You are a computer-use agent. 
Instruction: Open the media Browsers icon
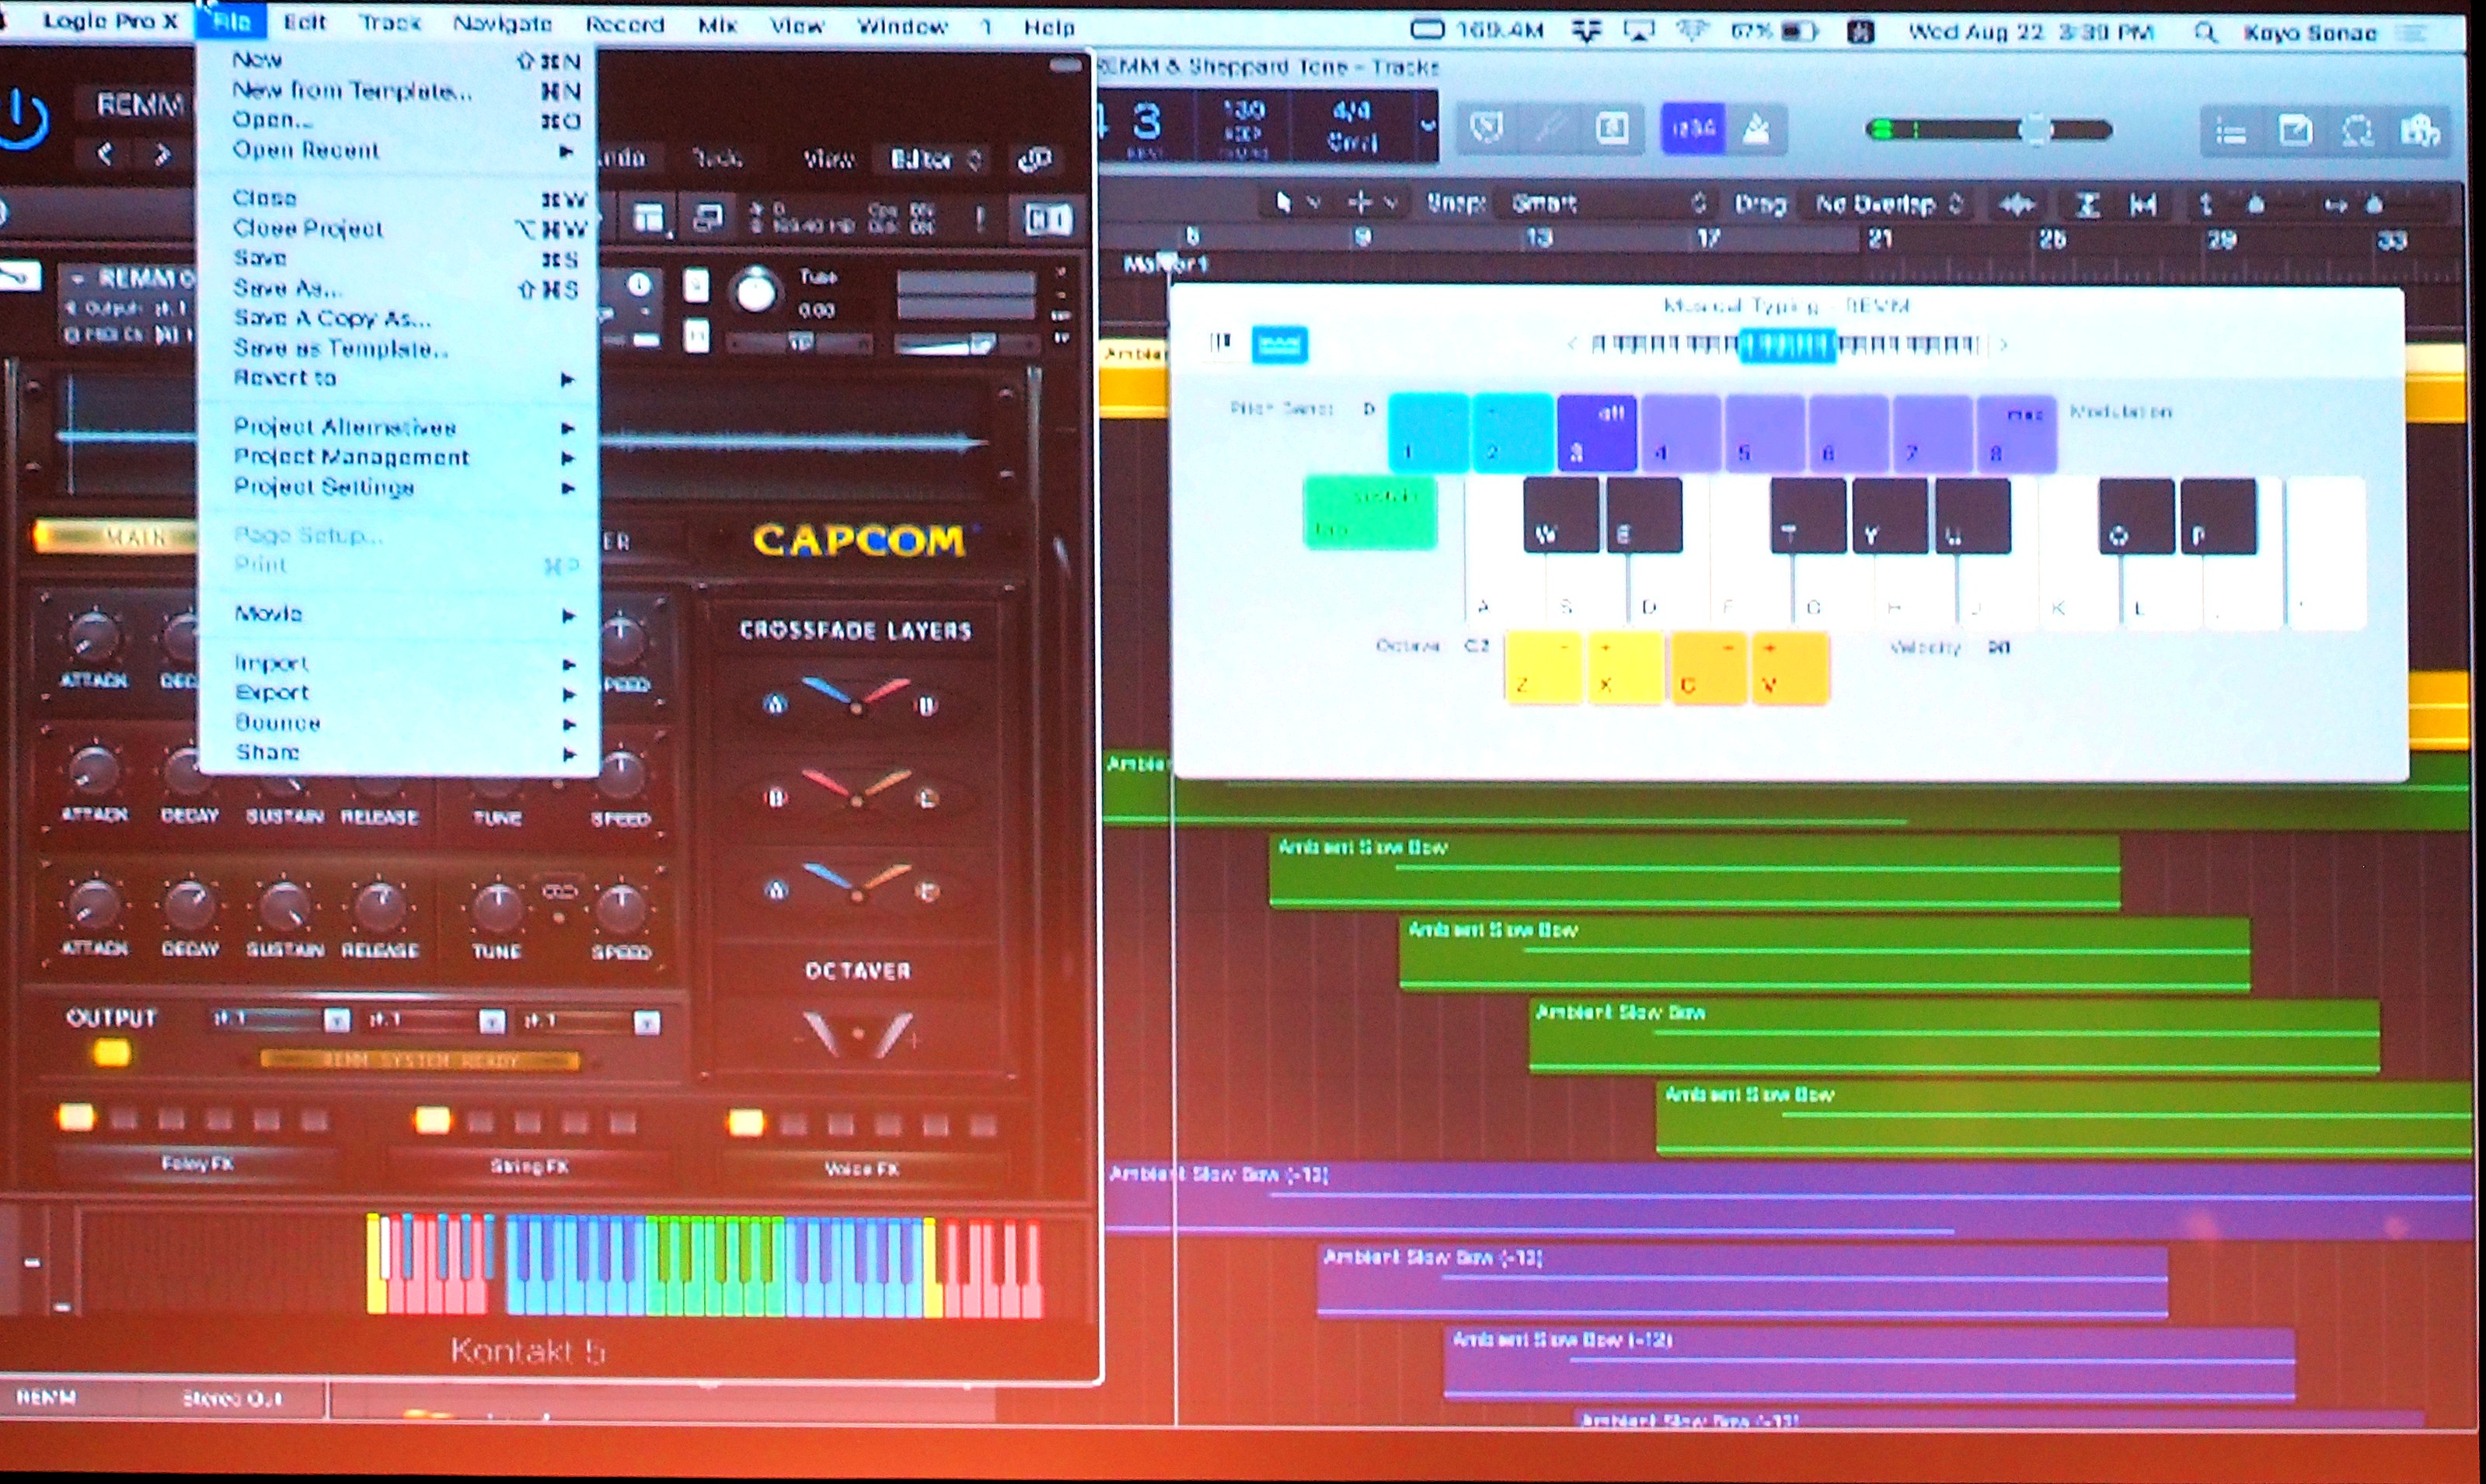pos(2420,131)
